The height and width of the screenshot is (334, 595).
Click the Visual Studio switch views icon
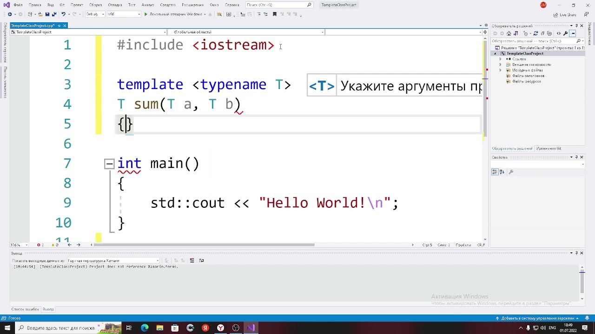[516, 33]
